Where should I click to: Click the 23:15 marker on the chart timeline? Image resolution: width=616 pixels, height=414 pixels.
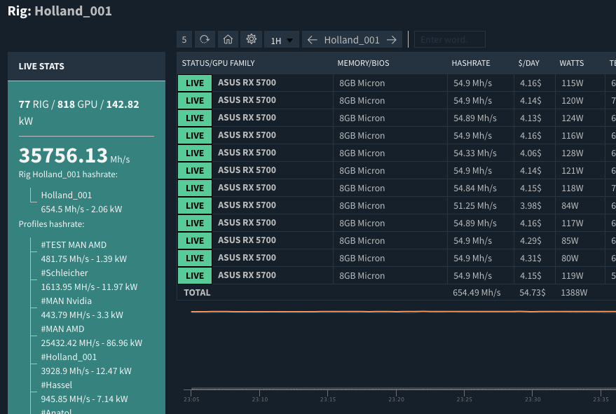[327, 399]
